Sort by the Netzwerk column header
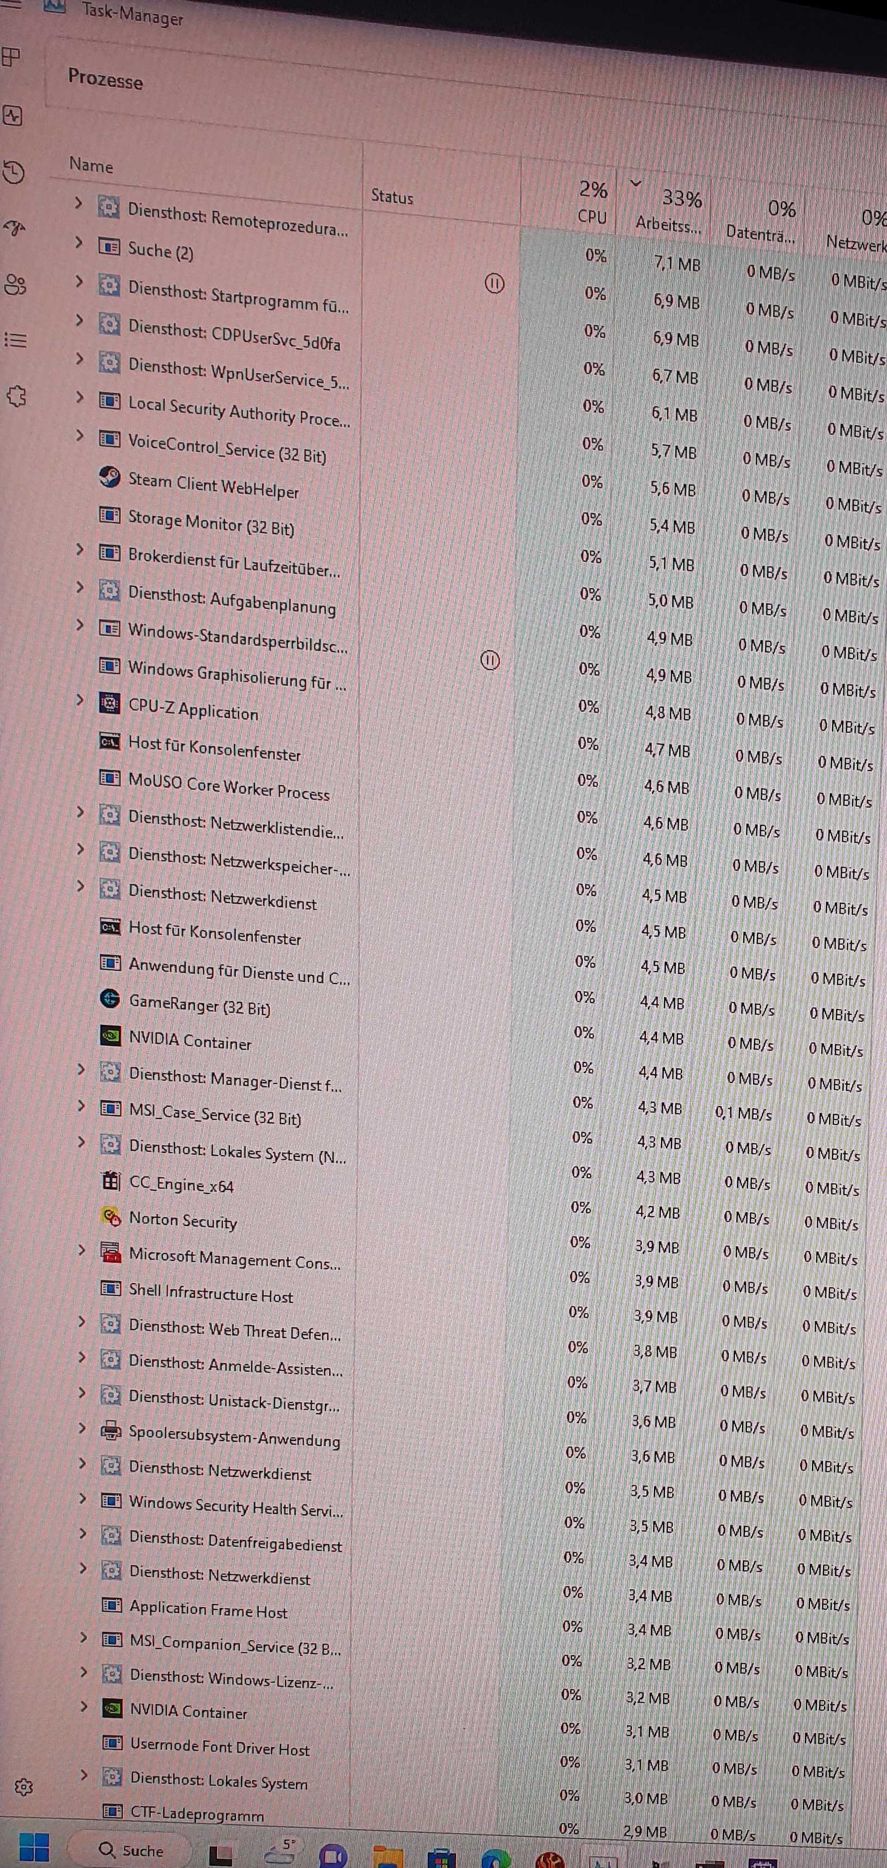Viewport: 887px width, 1868px height. pos(856,243)
